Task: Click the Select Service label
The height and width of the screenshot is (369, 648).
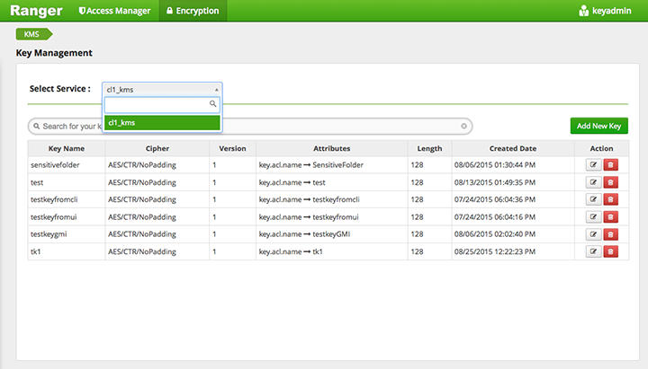Action: (60, 89)
